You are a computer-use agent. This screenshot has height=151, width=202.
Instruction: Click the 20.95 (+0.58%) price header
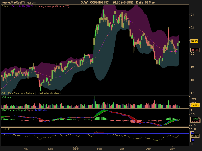tap(123, 3)
